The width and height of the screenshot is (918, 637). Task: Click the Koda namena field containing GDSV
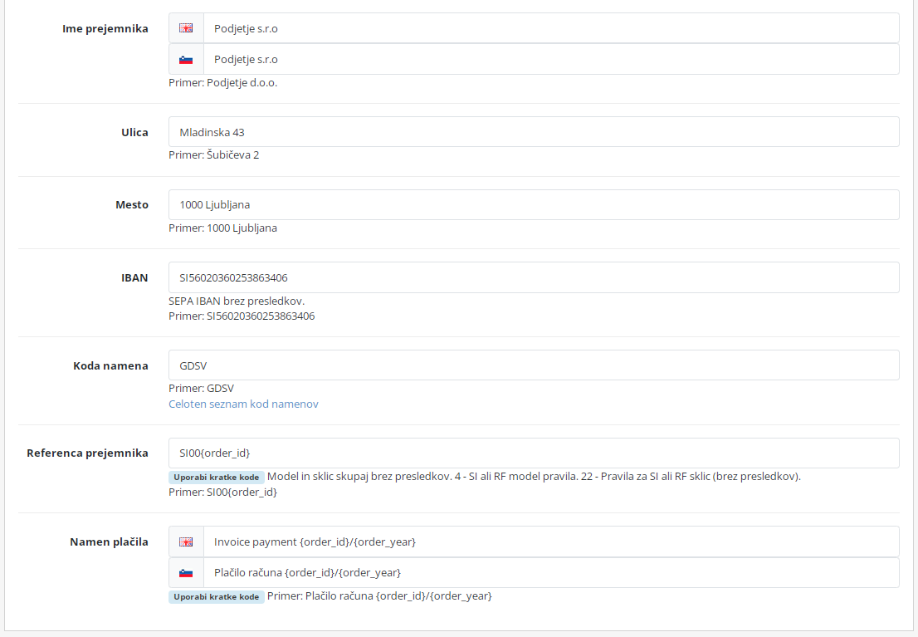533,365
